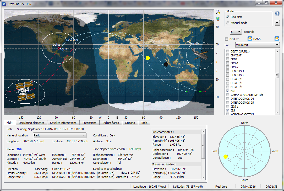Viewport: 284px width, 191px height.
Task: Open the seconds interval dropdown
Action: coord(236,32)
